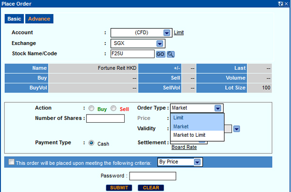Click the stock search magnifier icon

point(171,54)
